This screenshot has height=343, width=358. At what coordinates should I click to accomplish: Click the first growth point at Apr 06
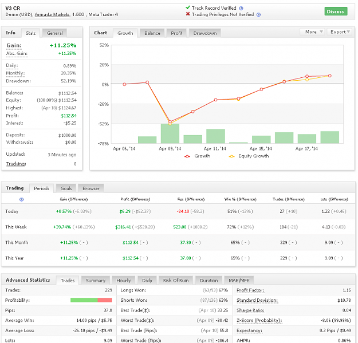(x=124, y=84)
